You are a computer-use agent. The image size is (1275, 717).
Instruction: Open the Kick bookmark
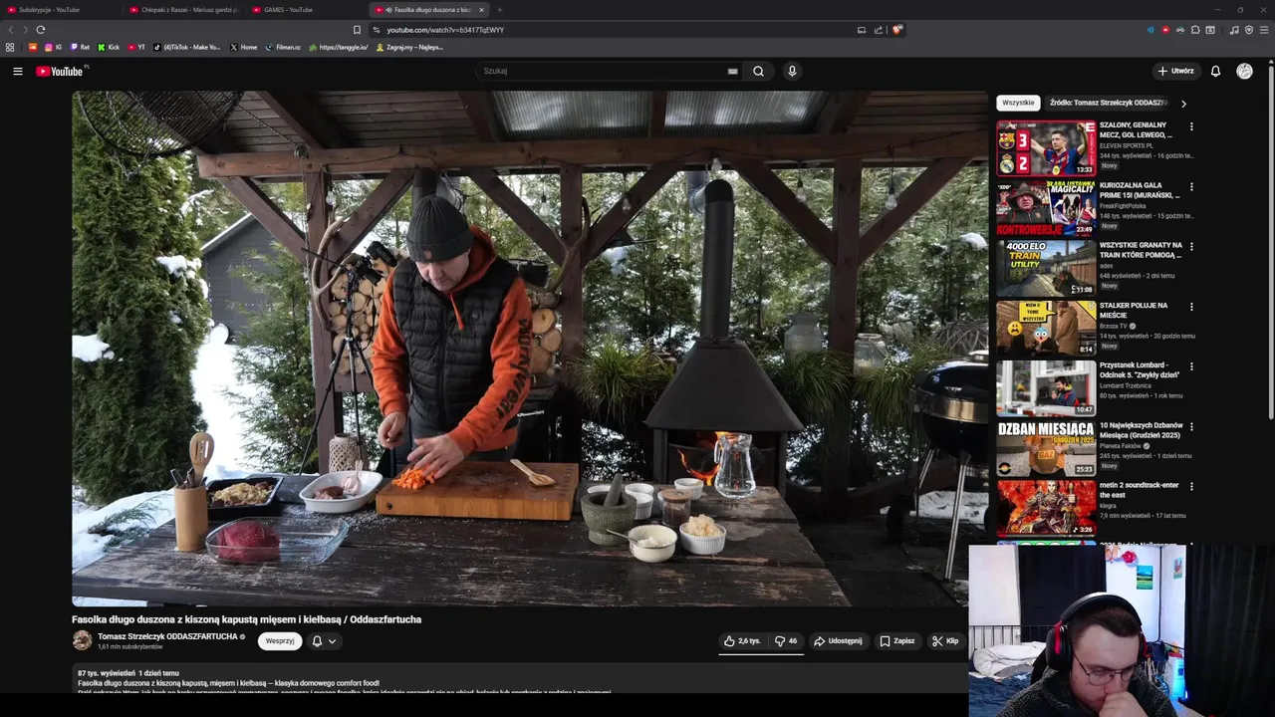point(109,47)
